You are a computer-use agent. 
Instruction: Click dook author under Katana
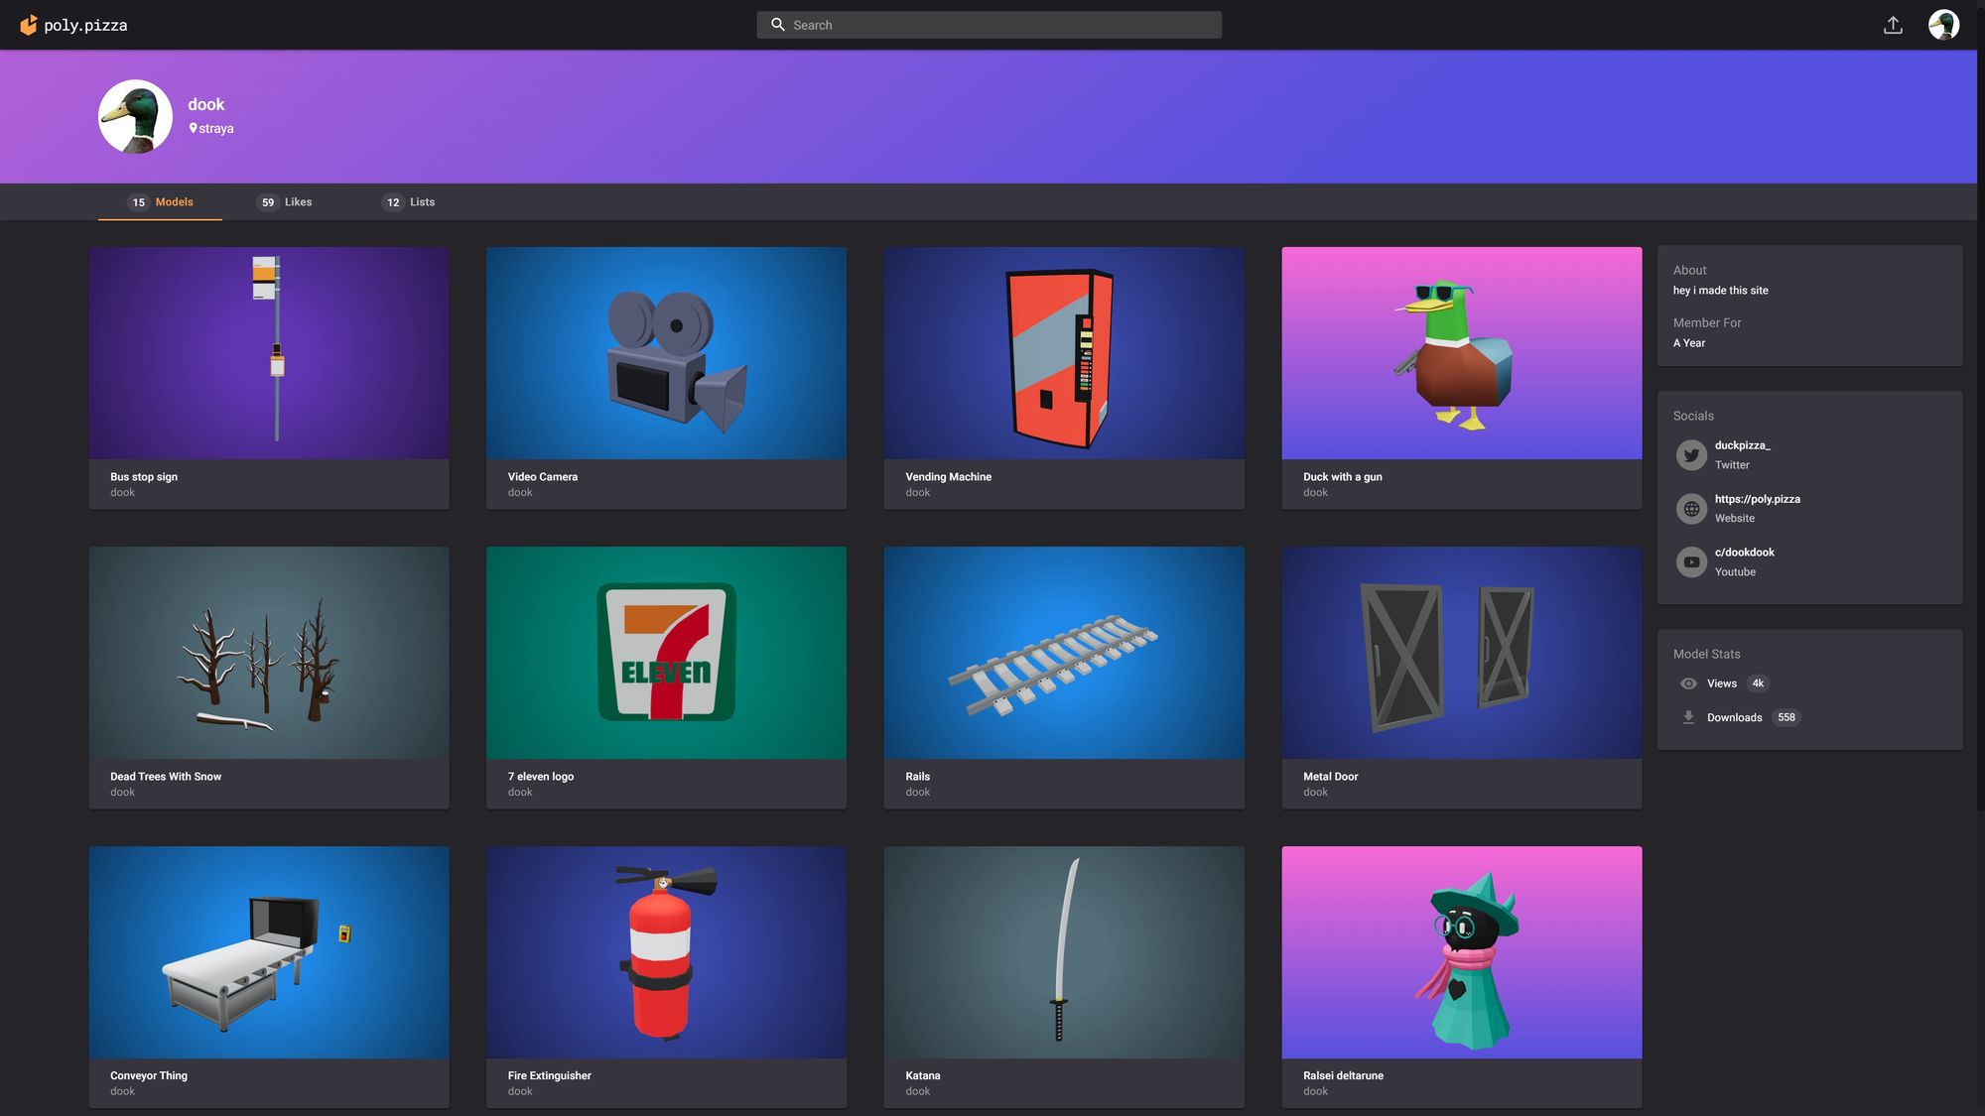click(x=917, y=1091)
